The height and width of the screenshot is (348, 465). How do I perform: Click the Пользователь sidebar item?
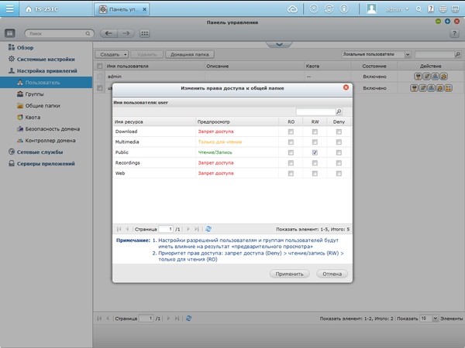[46, 82]
